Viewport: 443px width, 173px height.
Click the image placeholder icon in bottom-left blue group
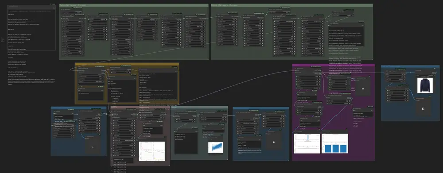[x=93, y=147]
